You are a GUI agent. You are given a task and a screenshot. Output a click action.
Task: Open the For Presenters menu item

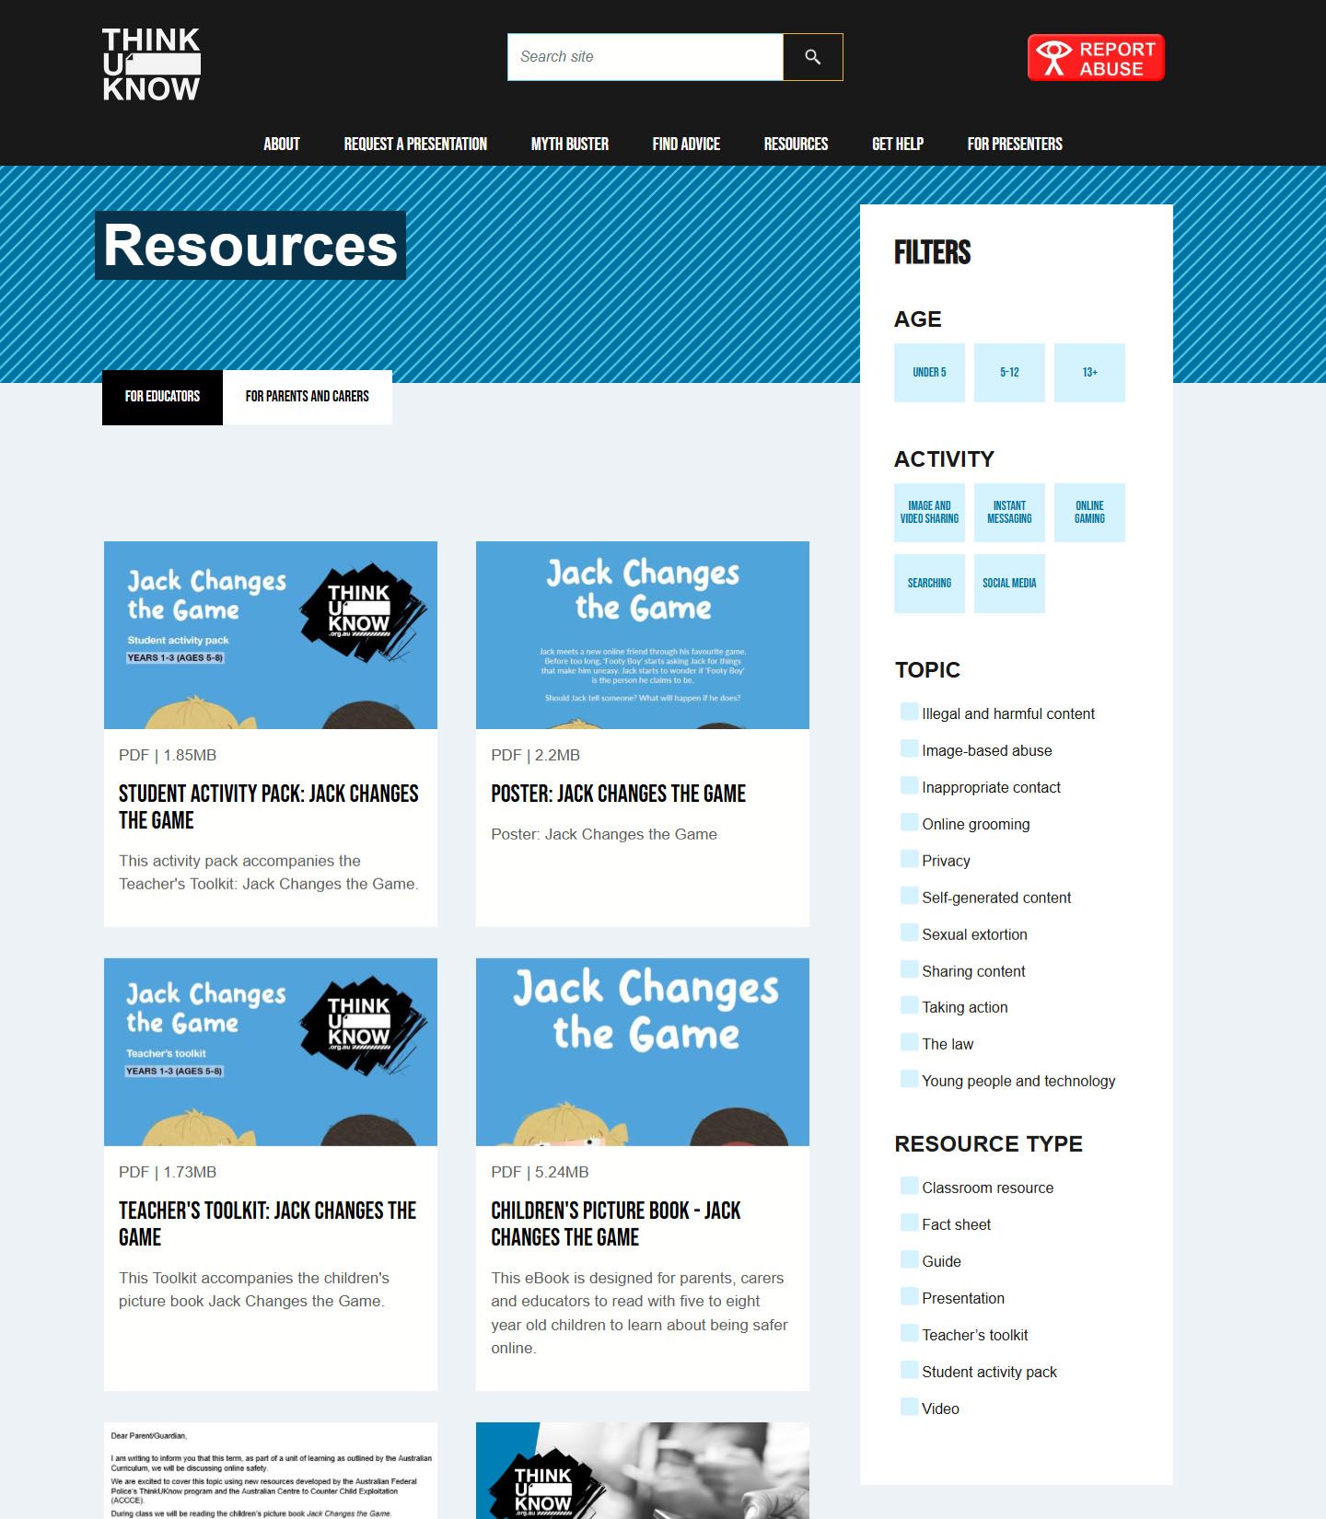click(1015, 144)
